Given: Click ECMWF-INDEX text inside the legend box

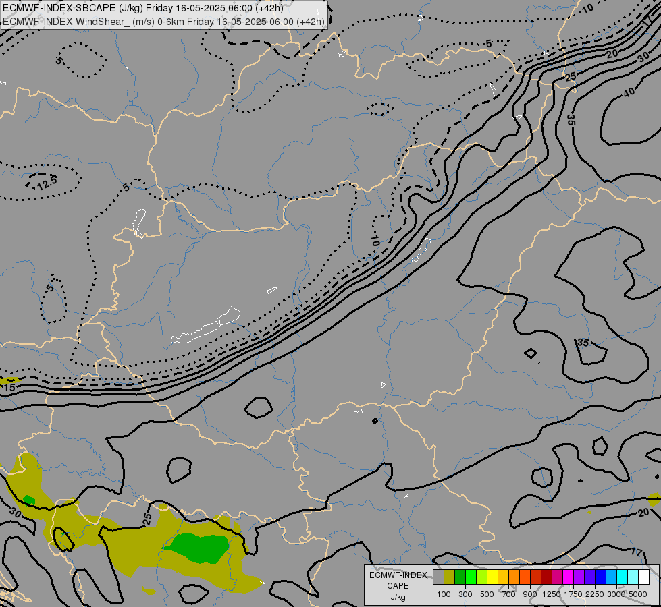Looking at the screenshot, I should [x=398, y=575].
